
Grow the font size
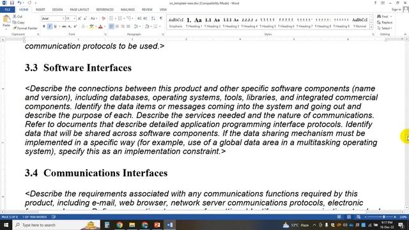pos(79,19)
